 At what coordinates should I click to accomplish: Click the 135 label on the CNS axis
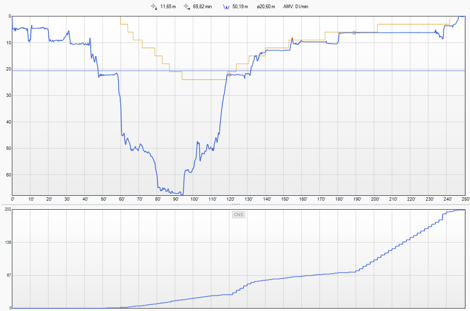(7, 242)
